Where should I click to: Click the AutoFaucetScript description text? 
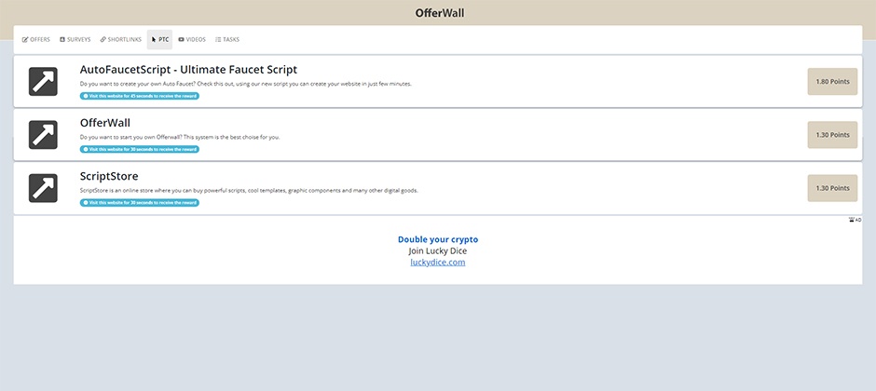click(x=246, y=84)
